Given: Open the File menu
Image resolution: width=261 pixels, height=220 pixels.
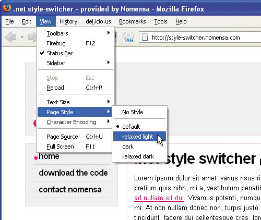Looking at the screenshot, I should point(9,21).
